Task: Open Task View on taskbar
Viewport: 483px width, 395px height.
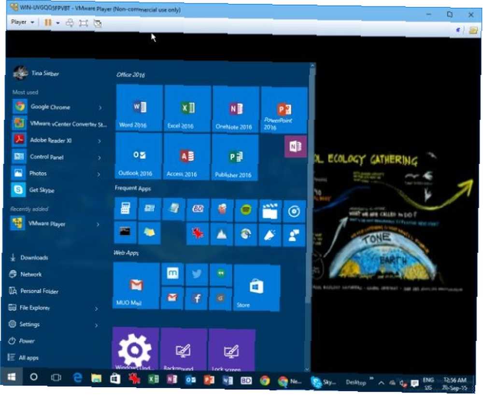Action: [x=56, y=378]
